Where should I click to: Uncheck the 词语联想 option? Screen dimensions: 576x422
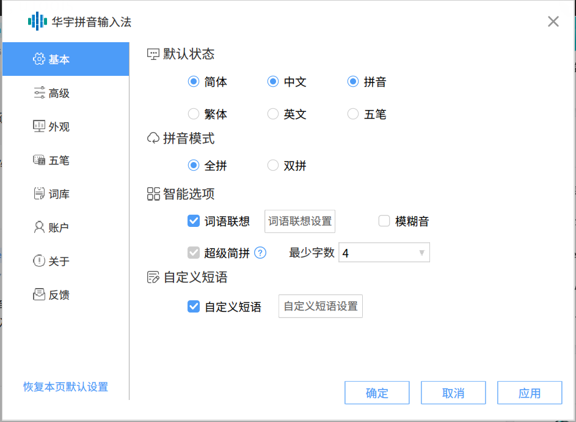pos(194,221)
